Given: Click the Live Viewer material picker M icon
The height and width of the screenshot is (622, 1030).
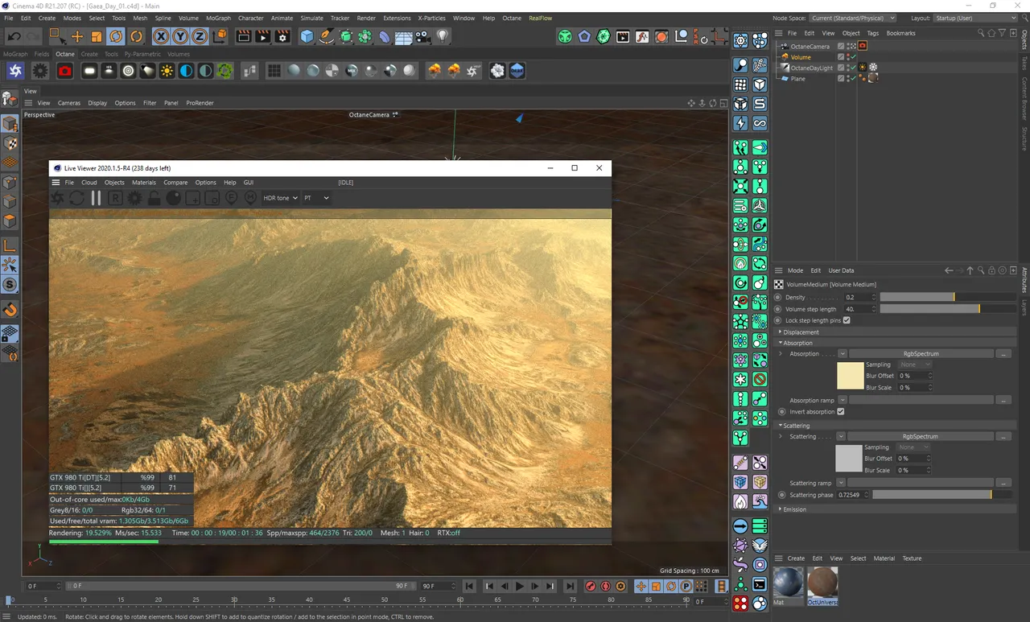Looking at the screenshot, I should pyautogui.click(x=250, y=198).
